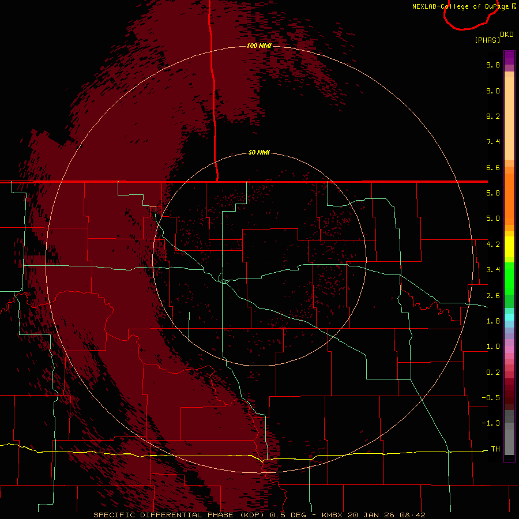Pick the bright green color scale segment
The width and height of the screenshot is (519, 519).
click(x=509, y=278)
